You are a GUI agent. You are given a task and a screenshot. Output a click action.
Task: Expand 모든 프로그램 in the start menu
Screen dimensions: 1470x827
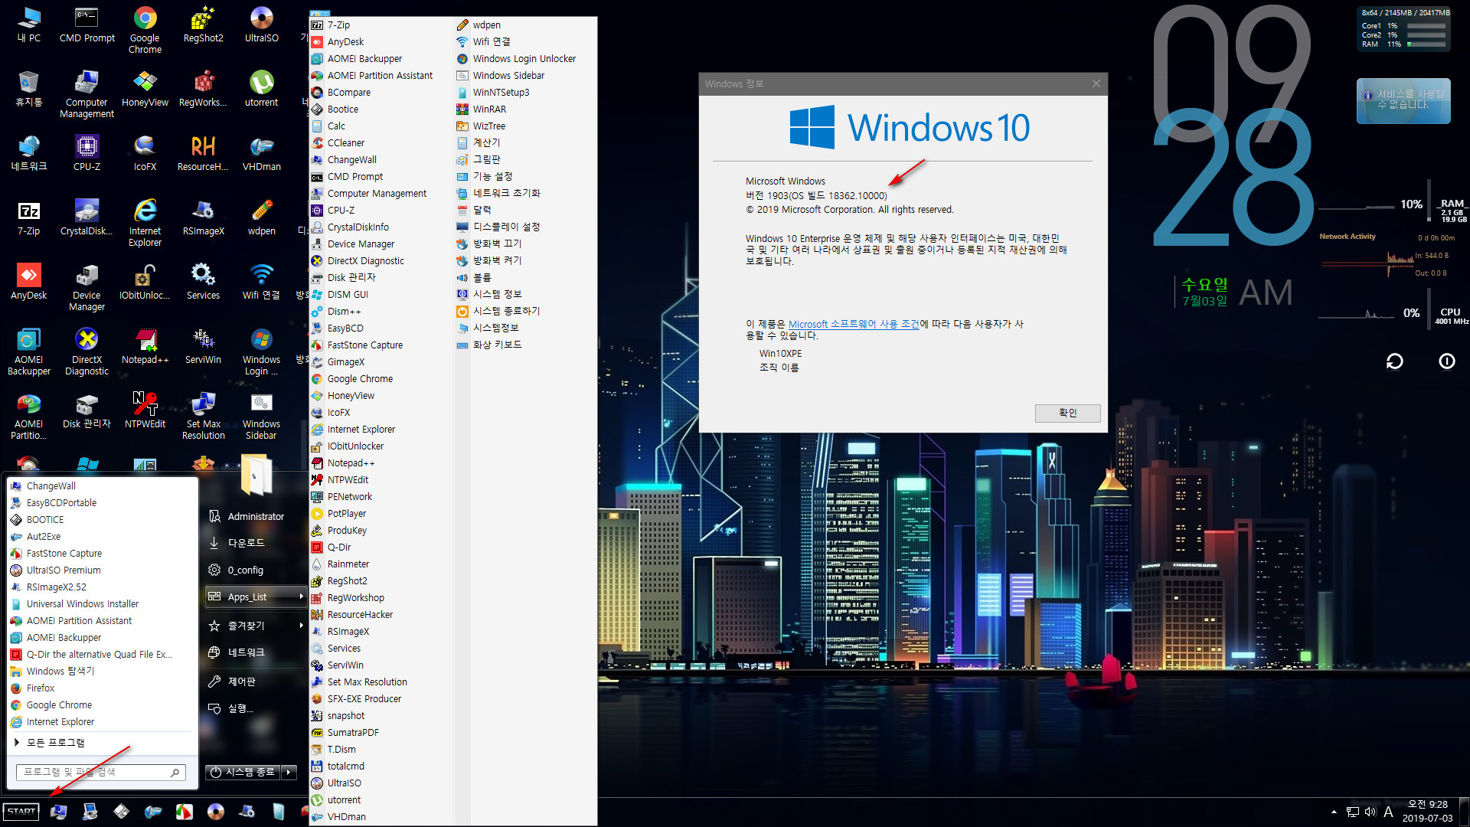point(55,743)
